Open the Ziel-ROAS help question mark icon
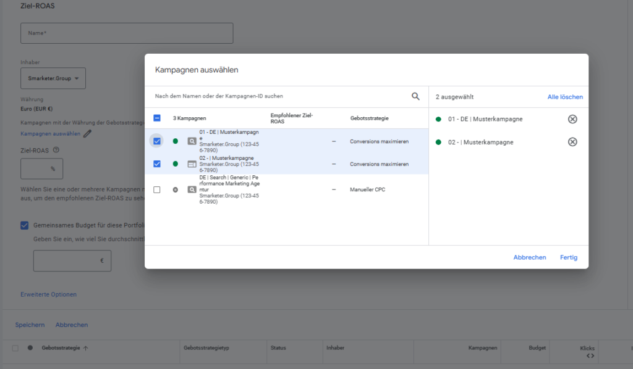The image size is (633, 369). click(56, 150)
